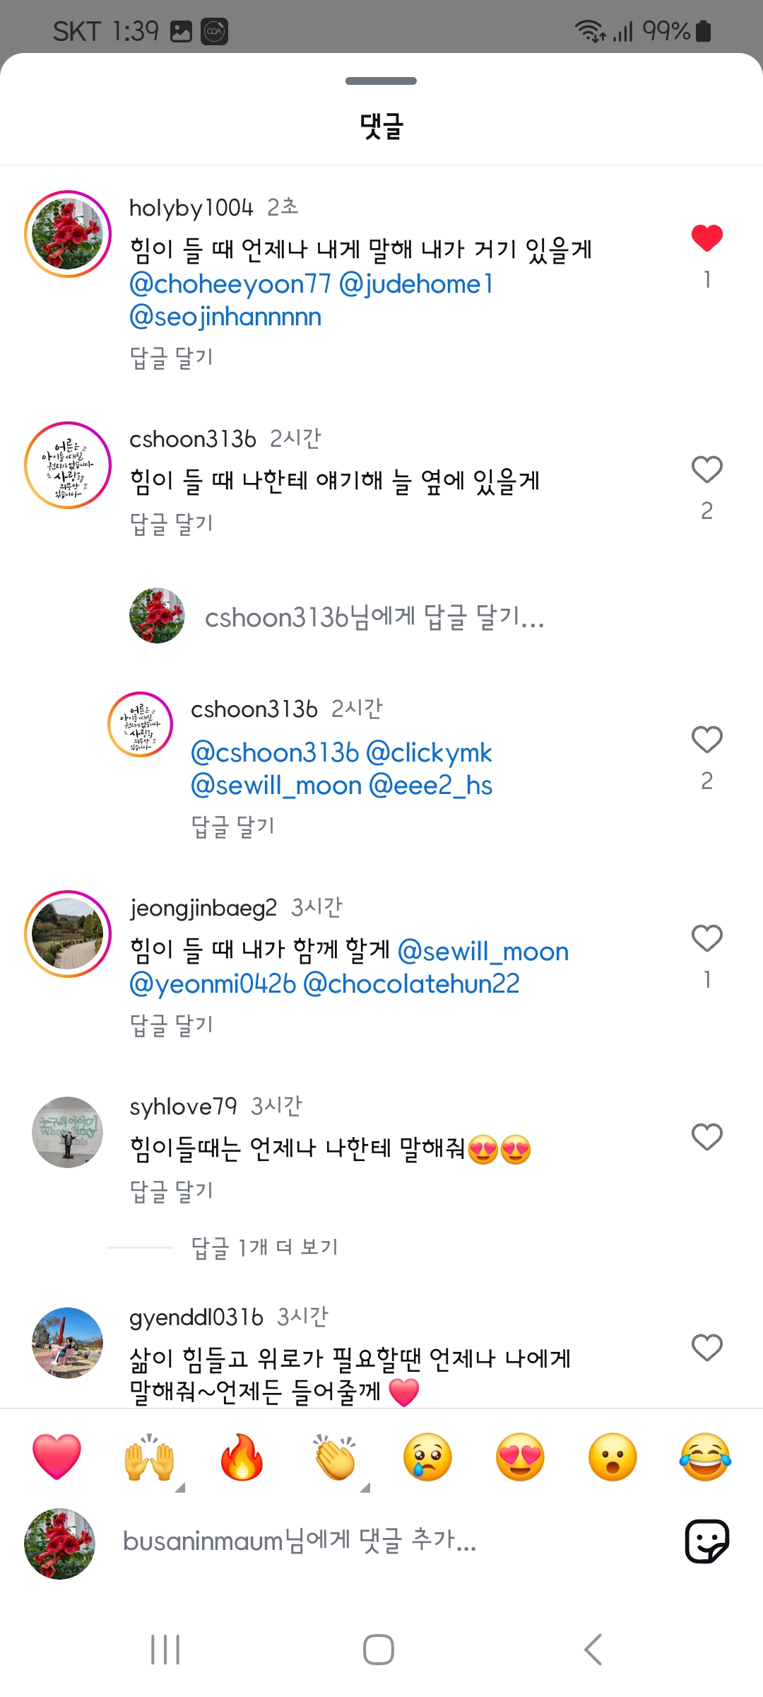Open the @choheeyoon77 mention link
The height and width of the screenshot is (1697, 763).
point(230,284)
